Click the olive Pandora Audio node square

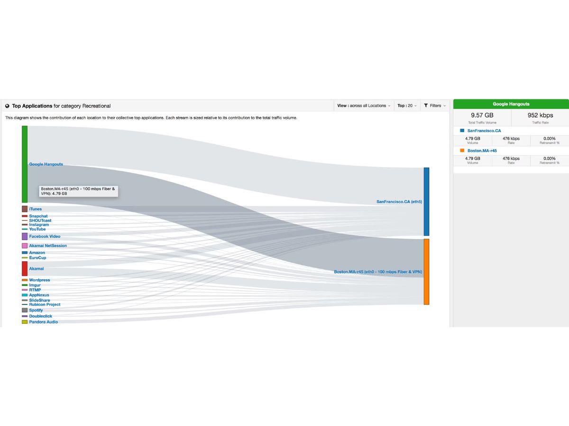tap(25, 322)
